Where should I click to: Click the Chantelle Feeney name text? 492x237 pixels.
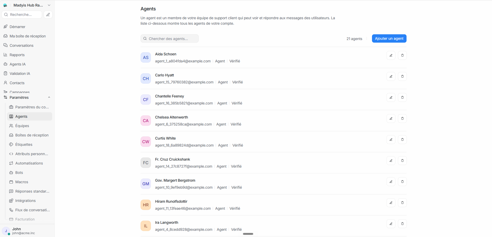click(169, 96)
